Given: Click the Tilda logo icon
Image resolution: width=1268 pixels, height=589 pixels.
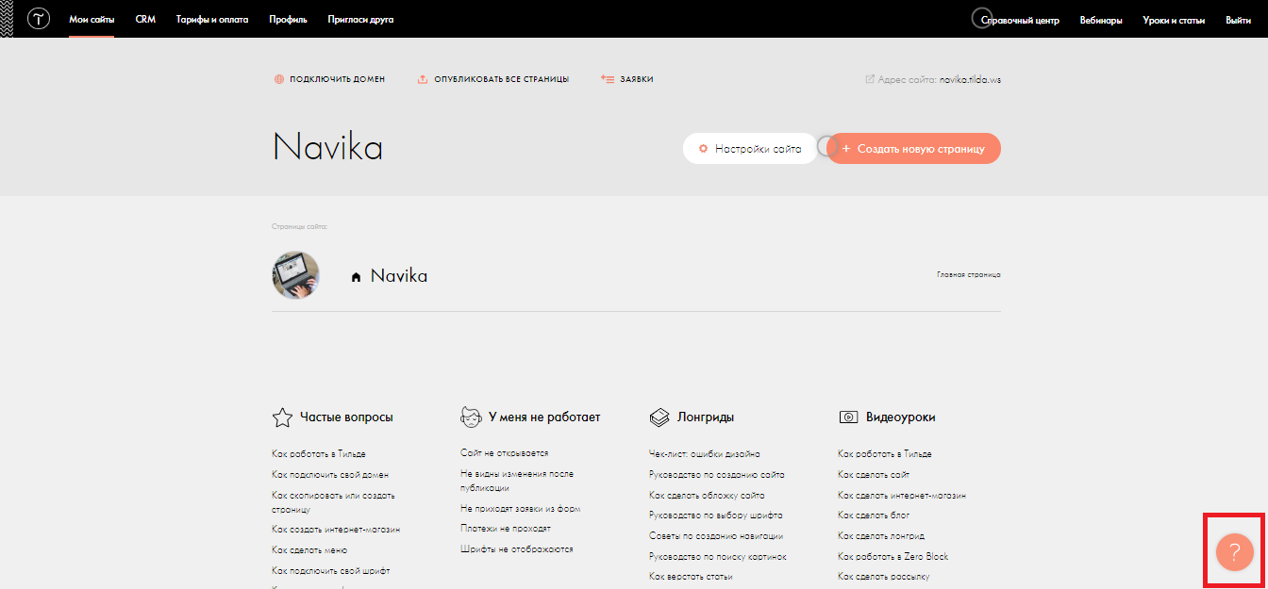Looking at the screenshot, I should (39, 19).
